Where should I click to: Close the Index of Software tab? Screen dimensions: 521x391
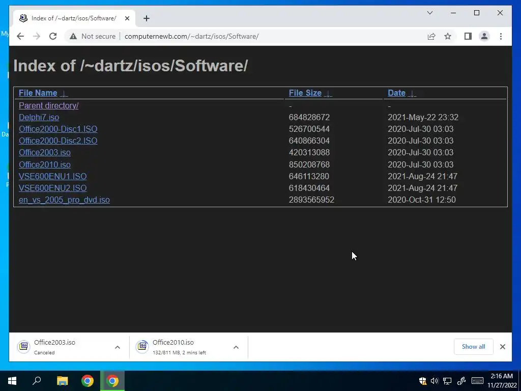[127, 18]
